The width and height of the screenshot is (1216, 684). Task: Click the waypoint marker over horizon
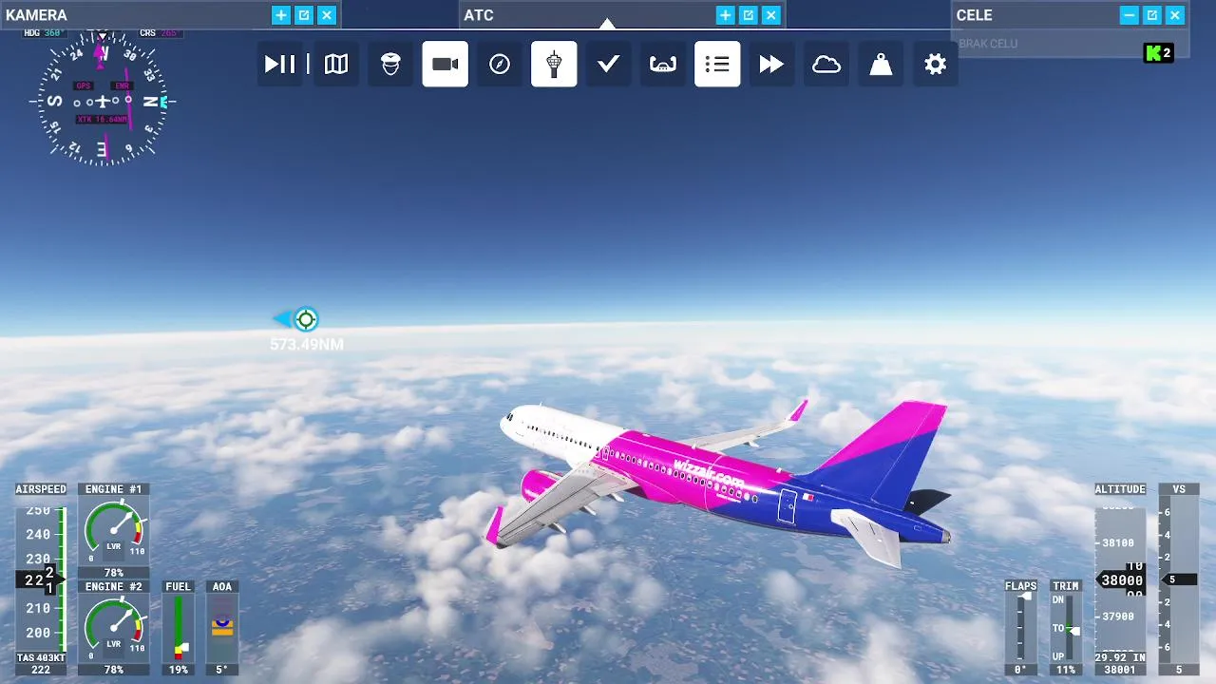305,319
